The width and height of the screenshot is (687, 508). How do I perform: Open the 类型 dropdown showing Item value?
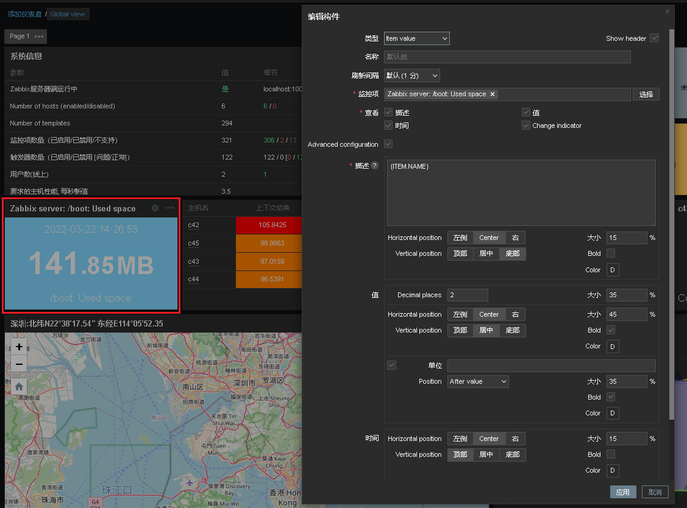(416, 38)
